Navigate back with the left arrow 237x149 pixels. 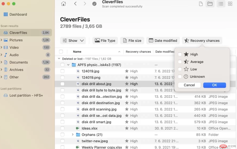[75, 4]
